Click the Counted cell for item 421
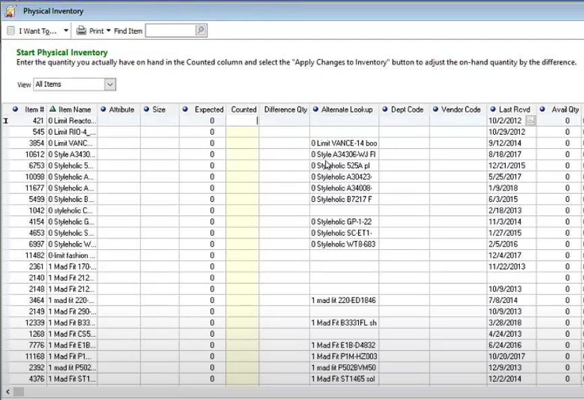The image size is (584, 400). 242,121
